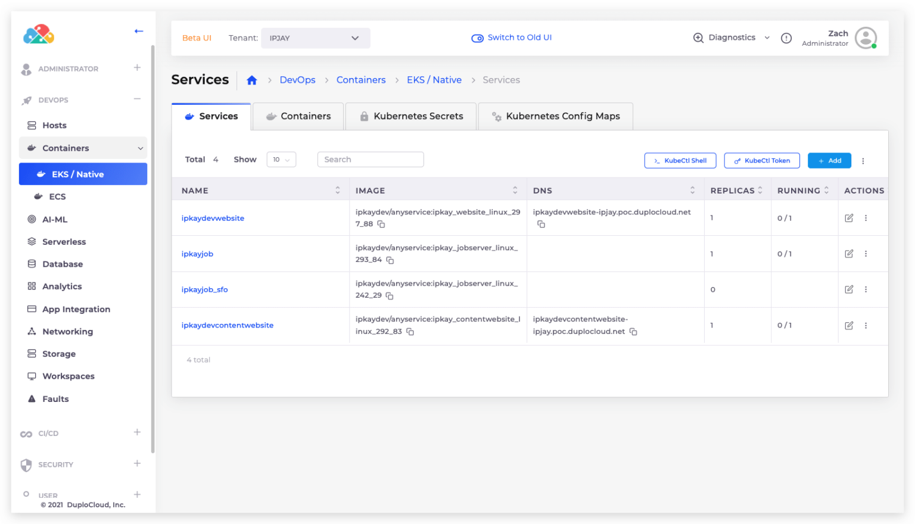Image resolution: width=915 pixels, height=524 pixels.
Task: Click the info alert icon in header
Action: pos(786,38)
